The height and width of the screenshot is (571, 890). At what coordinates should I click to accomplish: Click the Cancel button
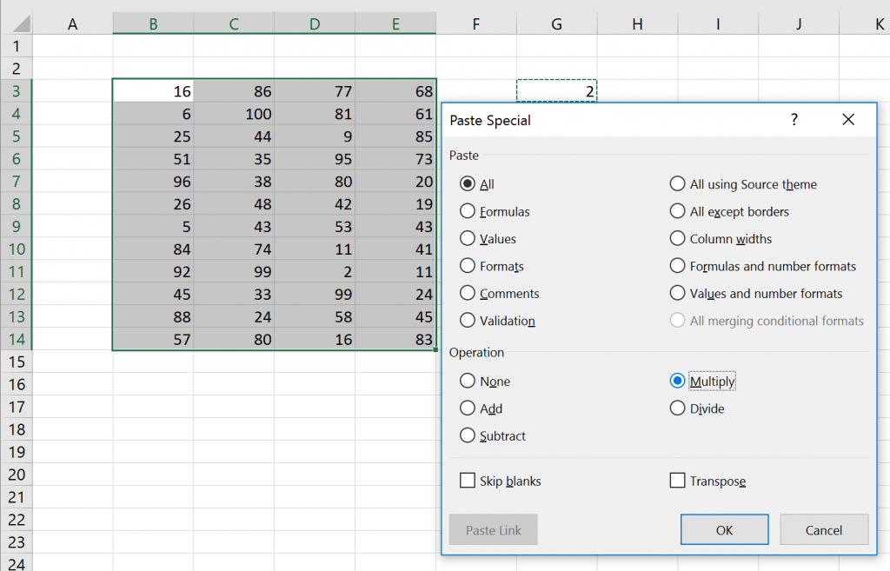[823, 530]
